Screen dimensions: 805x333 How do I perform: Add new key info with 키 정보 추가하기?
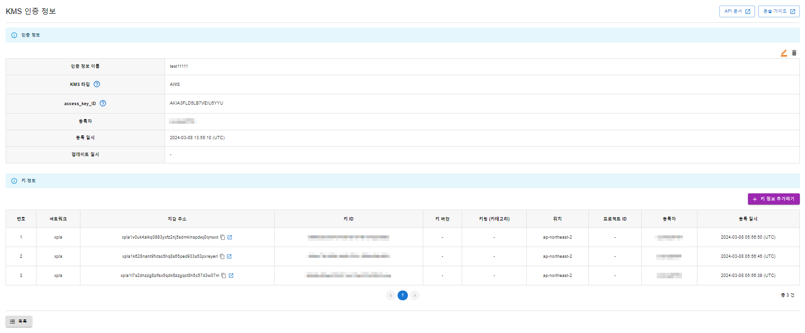pos(774,199)
